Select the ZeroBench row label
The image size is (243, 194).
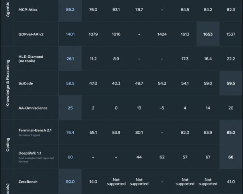[x=28, y=181]
